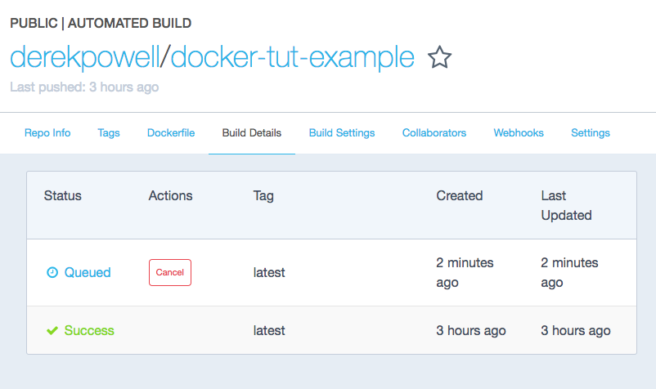This screenshot has width=656, height=389.
Task: Click the Queued clock status icon
Action: tap(52, 272)
